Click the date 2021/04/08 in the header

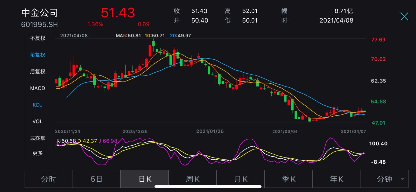(x=337, y=21)
